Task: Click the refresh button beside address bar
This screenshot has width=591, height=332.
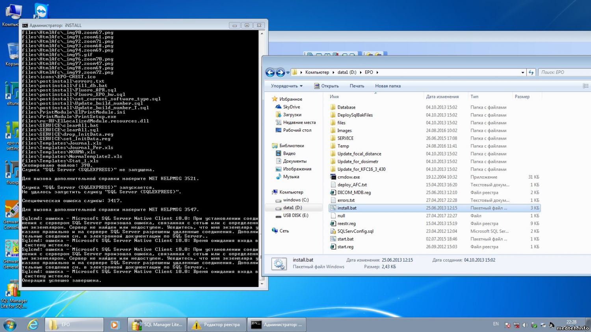Action: 531,72
